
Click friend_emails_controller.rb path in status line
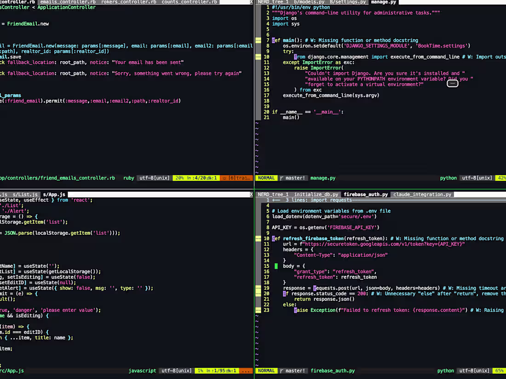click(57, 178)
